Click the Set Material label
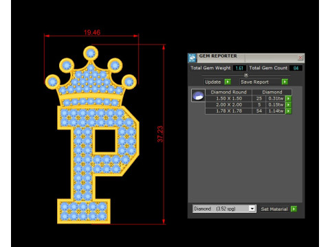Screen dimensions: 330x247 click(274, 209)
